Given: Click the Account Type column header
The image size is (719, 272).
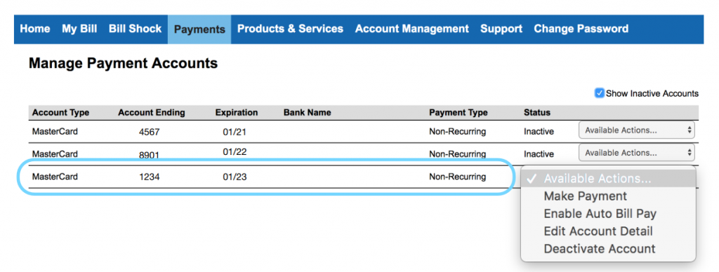Looking at the screenshot, I should pyautogui.click(x=60, y=113).
